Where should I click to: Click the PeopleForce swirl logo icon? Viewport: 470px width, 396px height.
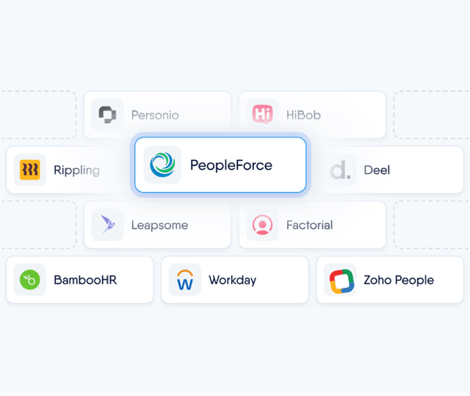pyautogui.click(x=162, y=165)
